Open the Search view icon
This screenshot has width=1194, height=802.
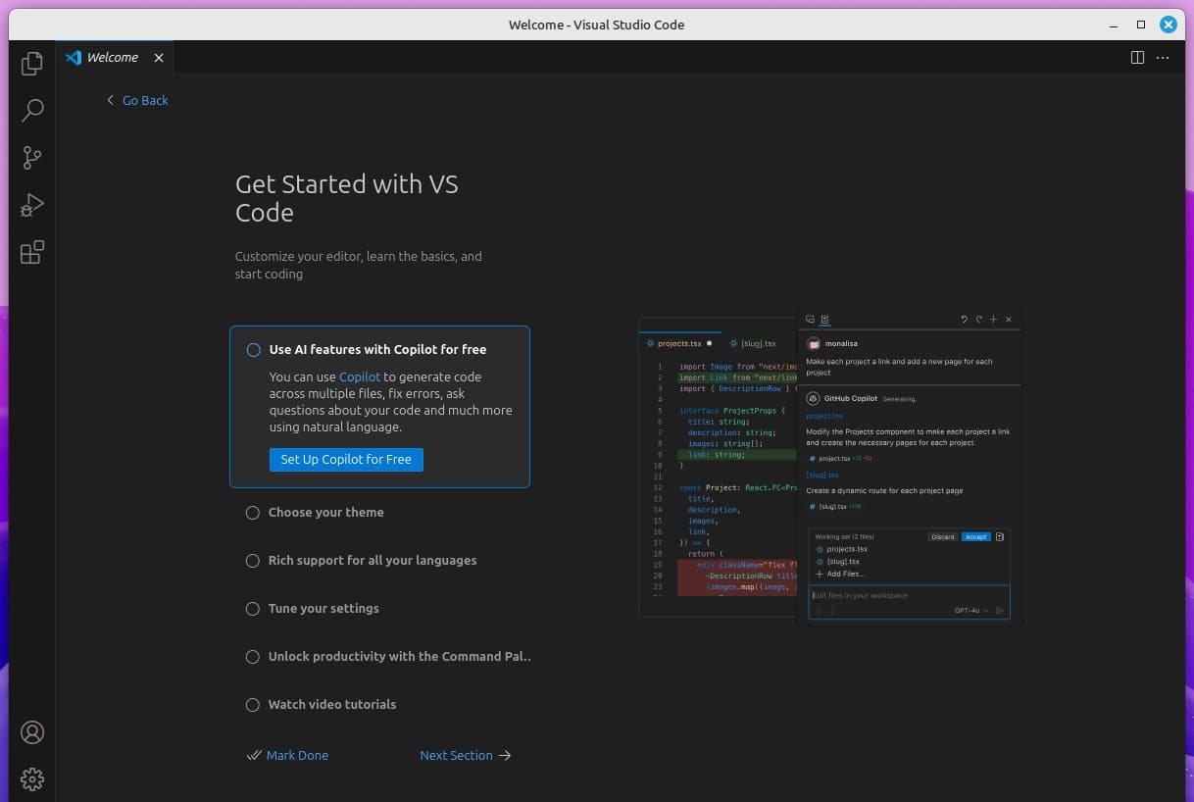coord(32,110)
